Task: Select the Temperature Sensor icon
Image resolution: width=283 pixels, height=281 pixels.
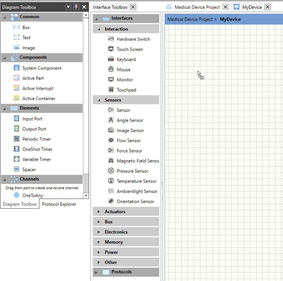Action: click(111, 181)
